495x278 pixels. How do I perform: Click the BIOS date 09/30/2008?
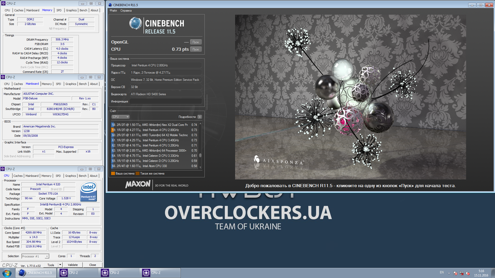[60, 136]
